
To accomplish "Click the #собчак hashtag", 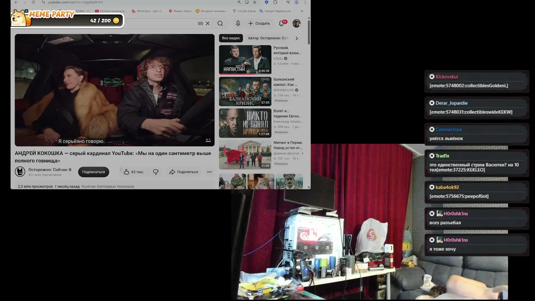I will click(89, 186).
